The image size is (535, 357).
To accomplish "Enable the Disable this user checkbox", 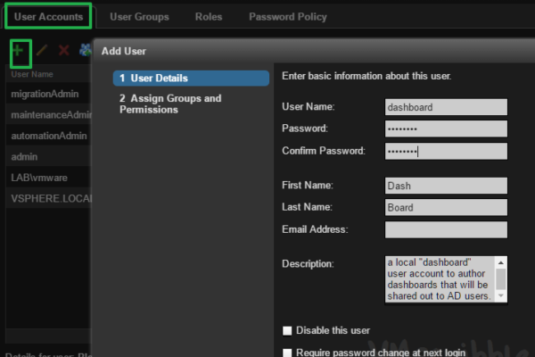I will pyautogui.click(x=287, y=330).
